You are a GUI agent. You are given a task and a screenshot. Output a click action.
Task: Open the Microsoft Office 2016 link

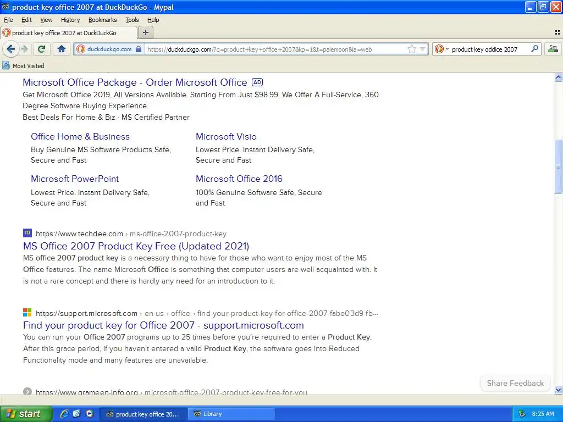[x=239, y=179]
